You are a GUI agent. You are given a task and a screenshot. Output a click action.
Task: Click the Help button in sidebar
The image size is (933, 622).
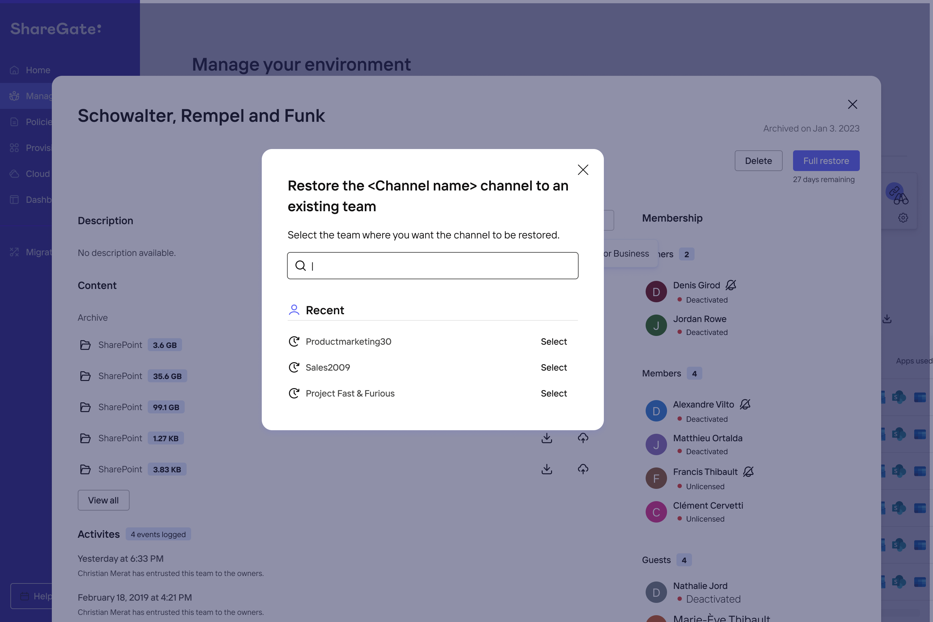click(x=32, y=596)
